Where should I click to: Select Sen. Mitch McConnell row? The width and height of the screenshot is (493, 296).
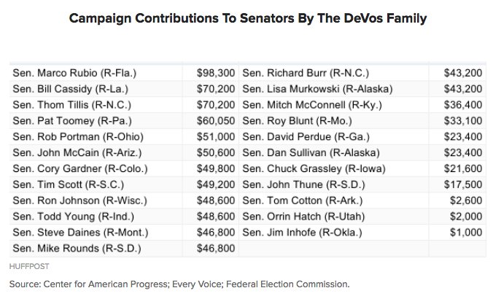point(362,105)
